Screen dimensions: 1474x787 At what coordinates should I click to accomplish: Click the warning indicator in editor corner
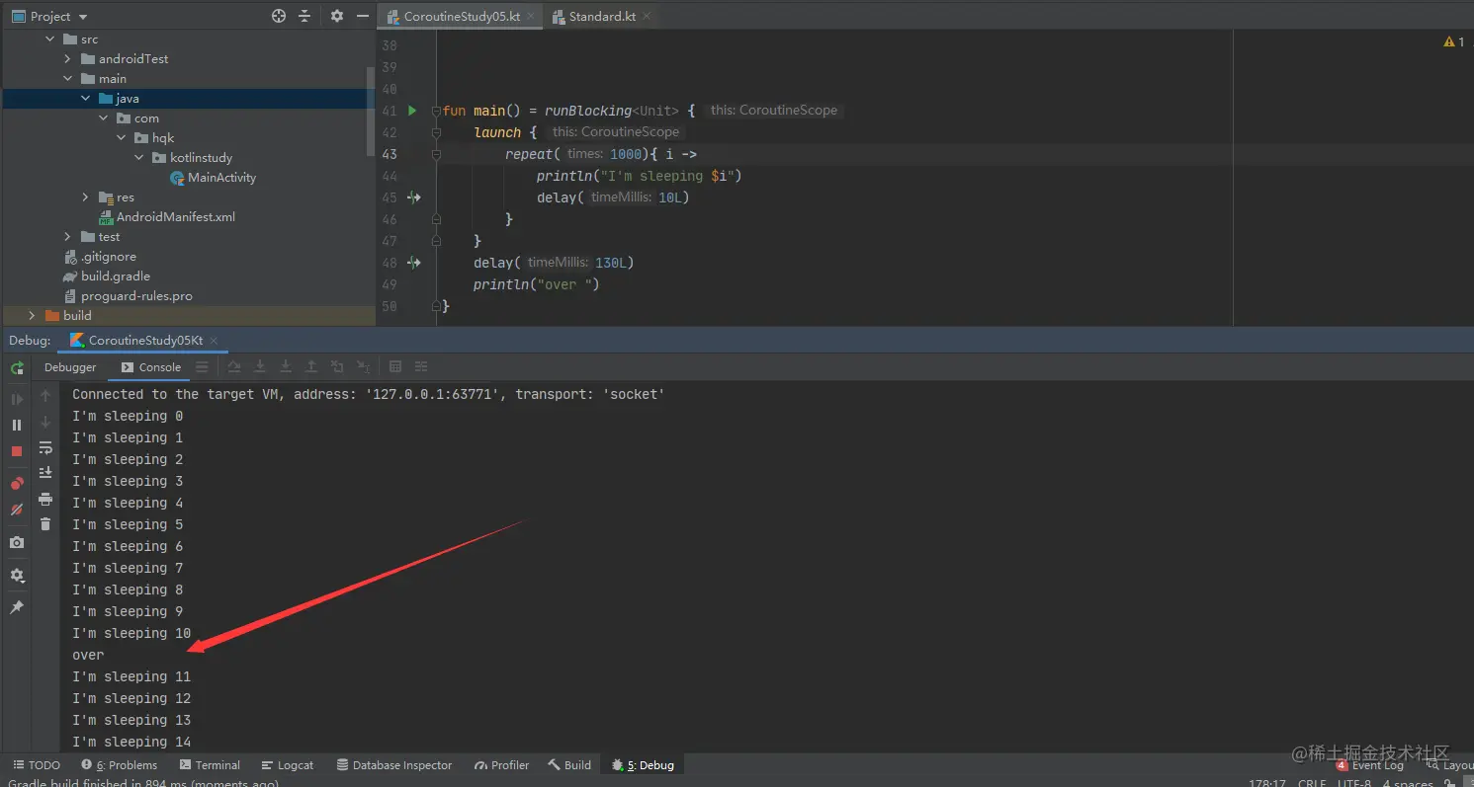1454,42
